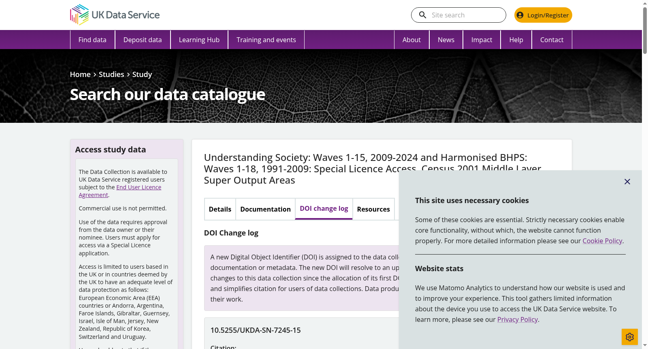Open the Contact menu item
Image resolution: width=648 pixels, height=349 pixels.
tap(552, 40)
